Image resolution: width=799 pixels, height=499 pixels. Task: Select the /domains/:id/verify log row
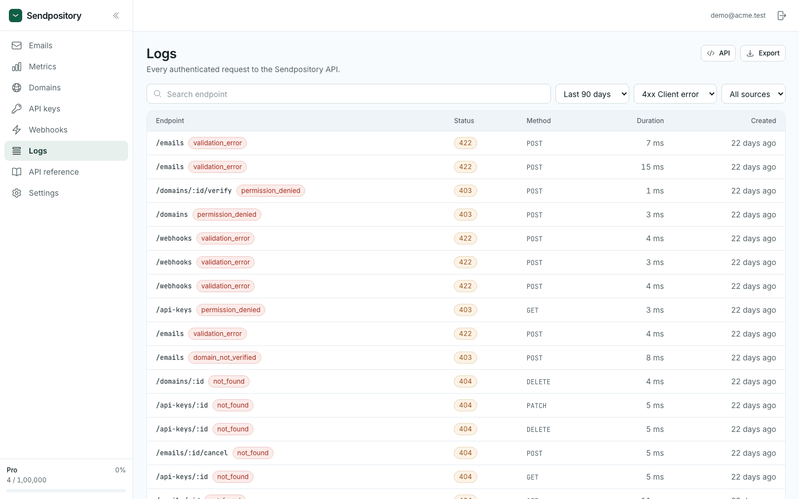tap(466, 191)
